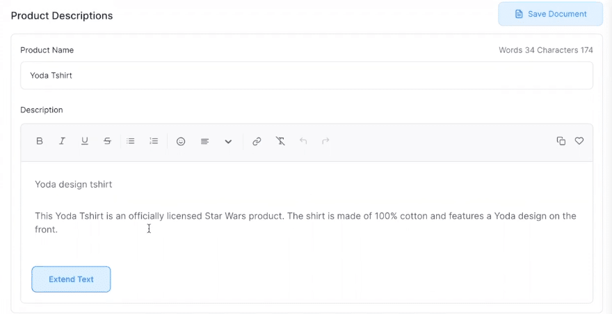Copy the description with the copy icon
612x314 pixels.
561,141
